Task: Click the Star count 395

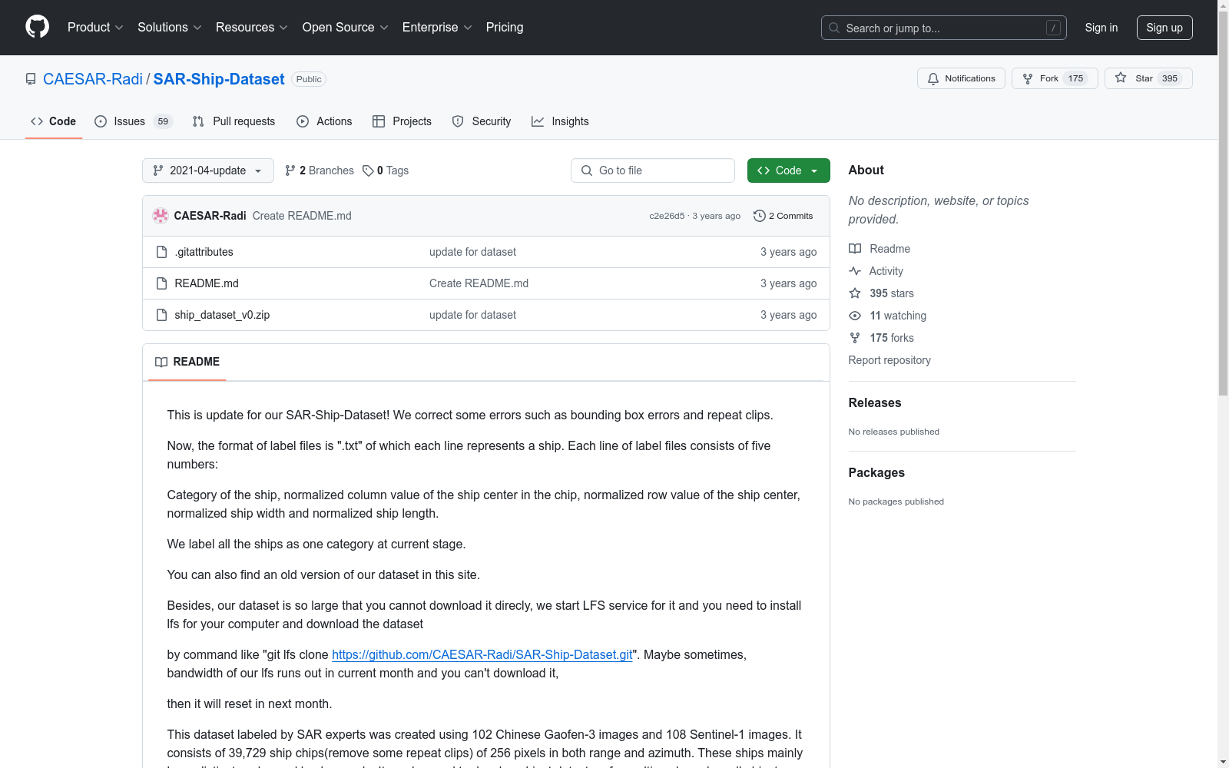Action: (1170, 78)
